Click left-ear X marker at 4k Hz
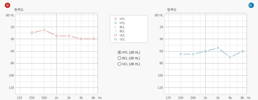Image resolution: width=258 pixels, height=100 pixels. [x=230, y=57]
